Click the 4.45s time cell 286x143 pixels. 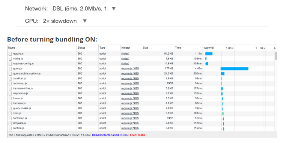click(198, 69)
